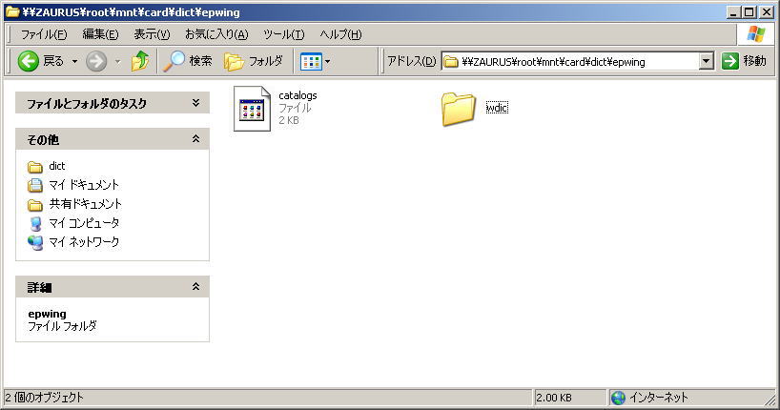Open the 表示(V) menu

tap(152, 34)
